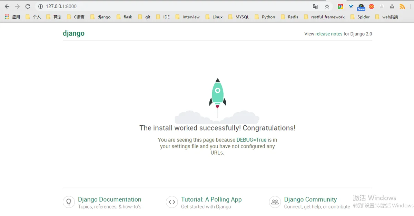View site information icon in address bar
Viewport: 414px width, 216px height.
coord(40,7)
